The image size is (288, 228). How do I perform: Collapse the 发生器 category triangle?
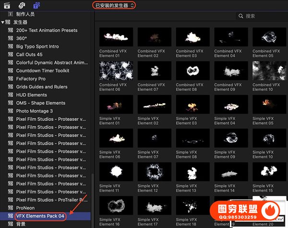tap(3, 22)
